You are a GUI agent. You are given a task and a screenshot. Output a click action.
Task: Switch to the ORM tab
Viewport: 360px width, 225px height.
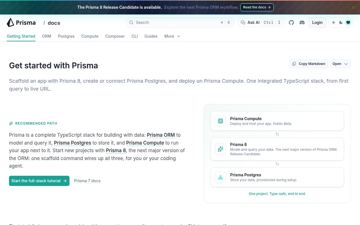(47, 36)
